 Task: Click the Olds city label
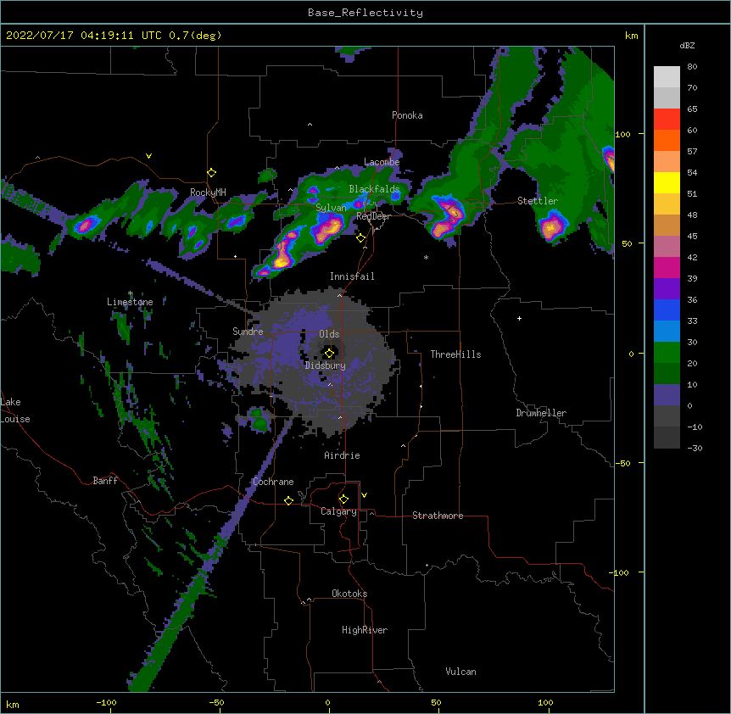[x=329, y=334]
